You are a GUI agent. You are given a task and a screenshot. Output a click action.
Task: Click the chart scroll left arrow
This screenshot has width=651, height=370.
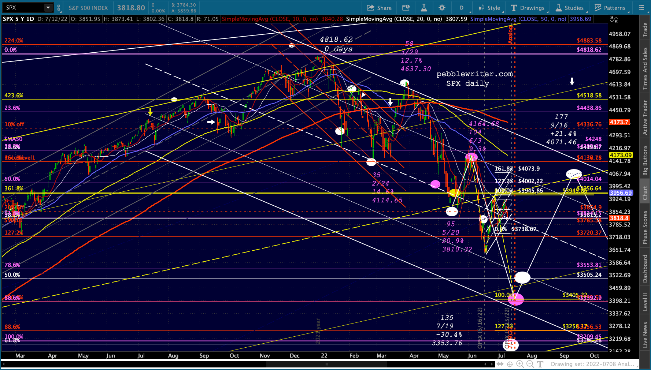[x=485, y=364]
